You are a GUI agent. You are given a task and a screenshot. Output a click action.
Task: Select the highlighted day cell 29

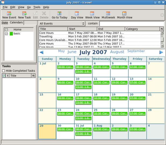pyautogui.click(x=47, y=132)
